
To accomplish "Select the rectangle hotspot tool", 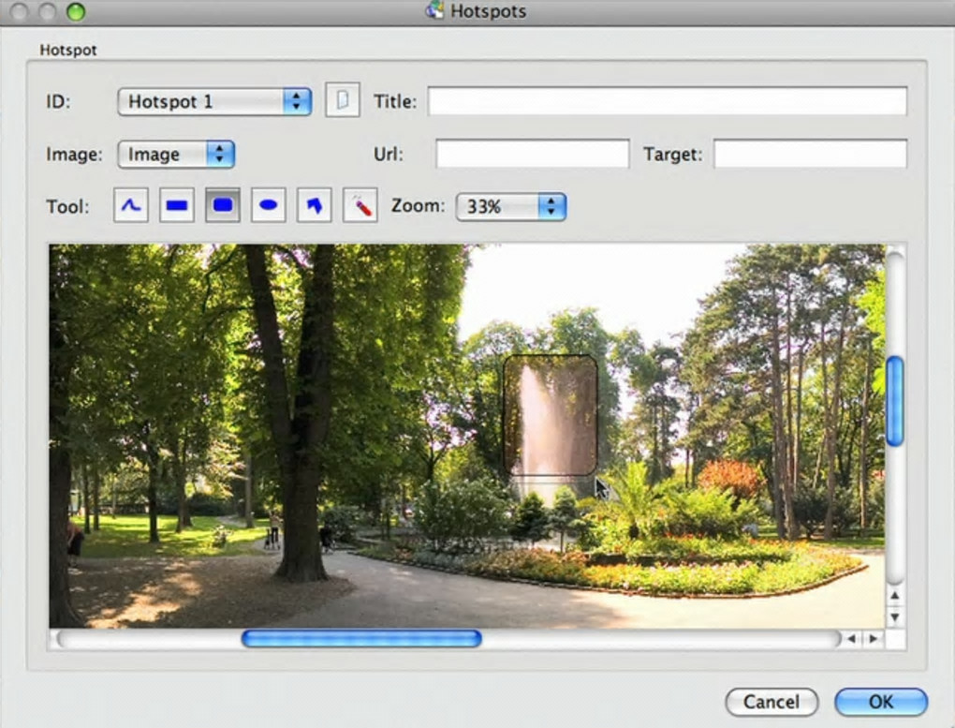I will pos(177,205).
